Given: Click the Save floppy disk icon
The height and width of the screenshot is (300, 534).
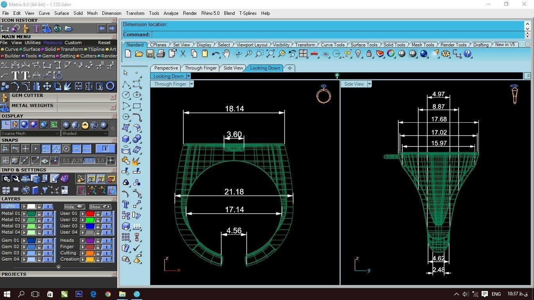Looking at the screenshot, I should coord(150,54).
